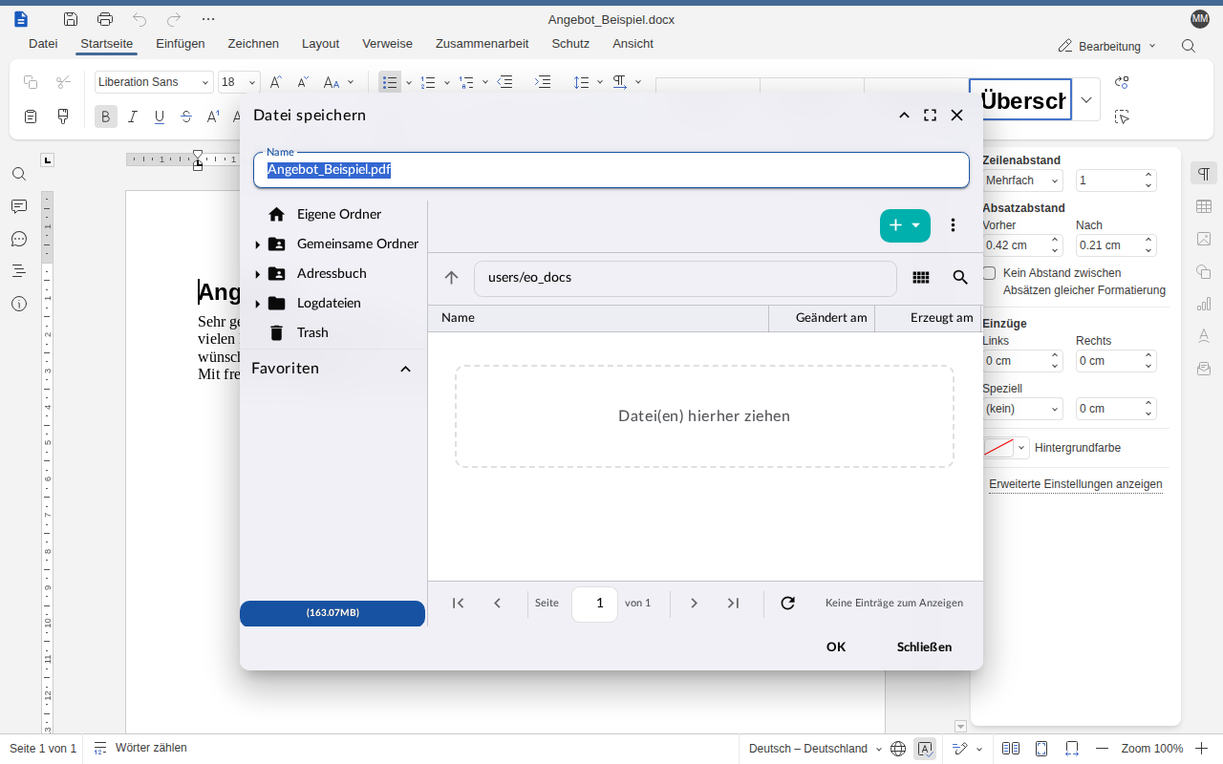Open table settings in the right sidebar
1223x764 pixels.
(1204, 206)
